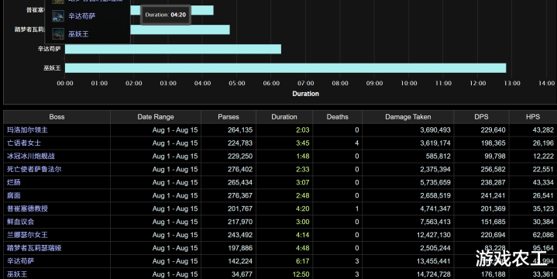
Task: Open 兰娜瑟尔女王 boss link in table
Action: pos(27,236)
